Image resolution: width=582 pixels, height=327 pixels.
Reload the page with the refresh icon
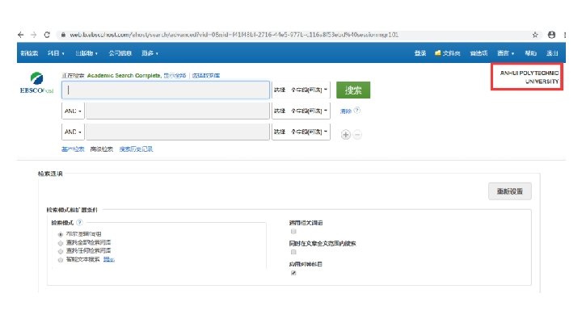[x=47, y=35]
